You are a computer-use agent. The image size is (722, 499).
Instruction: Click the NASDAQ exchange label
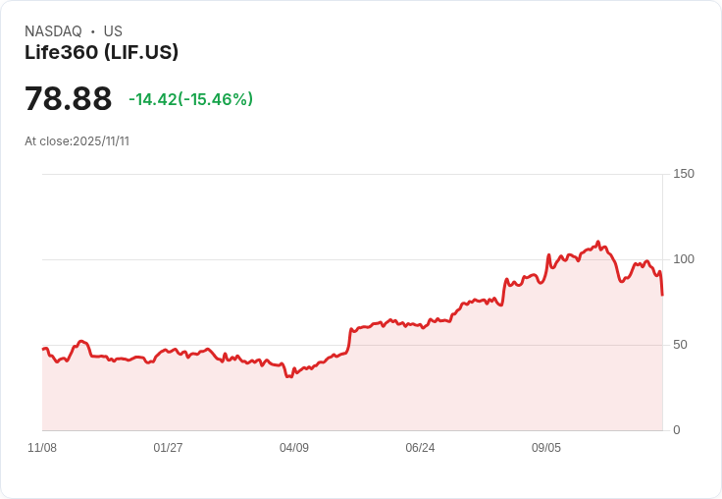click(x=53, y=31)
